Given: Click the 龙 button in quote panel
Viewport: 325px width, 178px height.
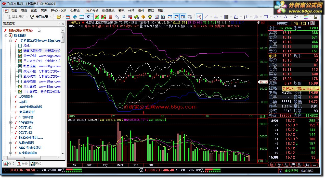Looking at the screenshot, I should coord(286,165).
